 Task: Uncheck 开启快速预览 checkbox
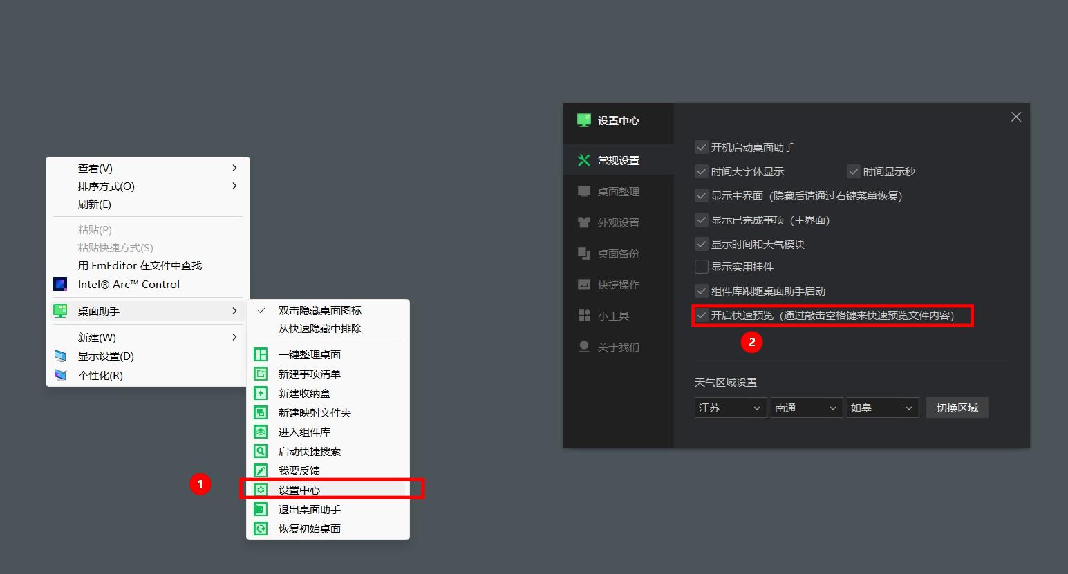(702, 315)
